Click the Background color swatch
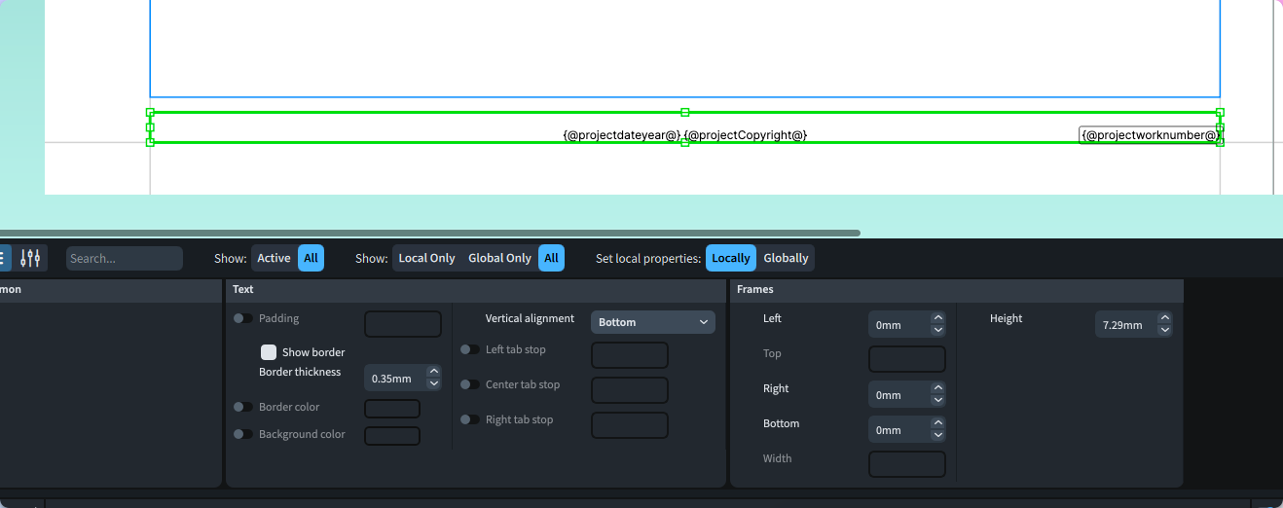This screenshot has width=1283, height=508. (392, 436)
